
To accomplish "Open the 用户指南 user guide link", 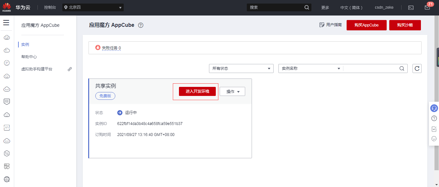I will click(330, 25).
